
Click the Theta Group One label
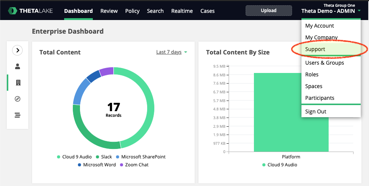(x=339, y=5)
